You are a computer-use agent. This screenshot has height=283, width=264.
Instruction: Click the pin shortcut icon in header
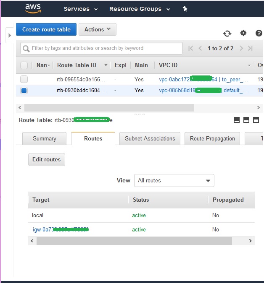click(185, 9)
